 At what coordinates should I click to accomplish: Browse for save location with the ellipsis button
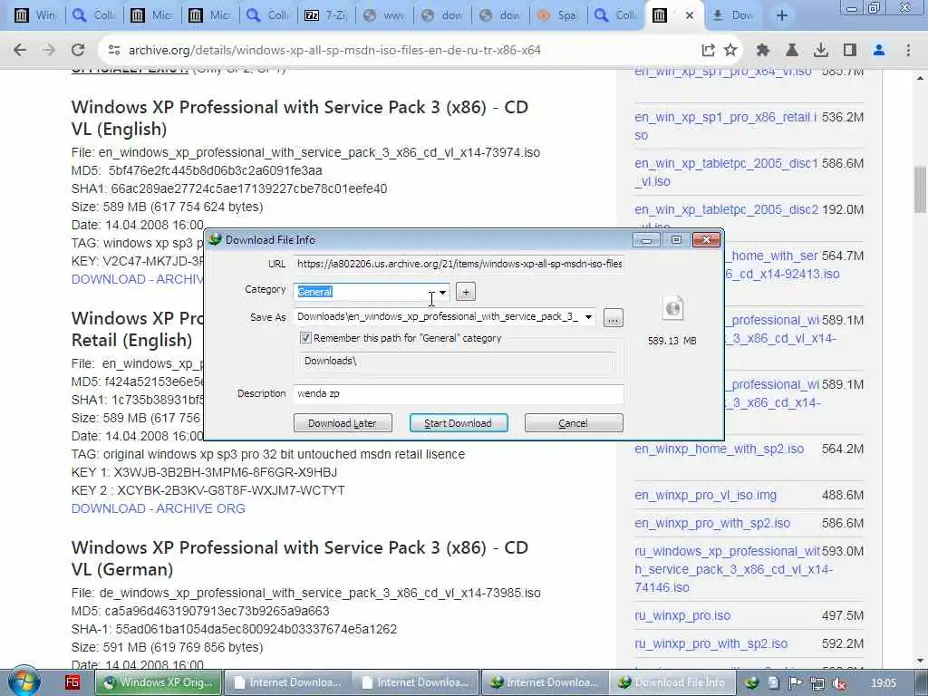614,318
